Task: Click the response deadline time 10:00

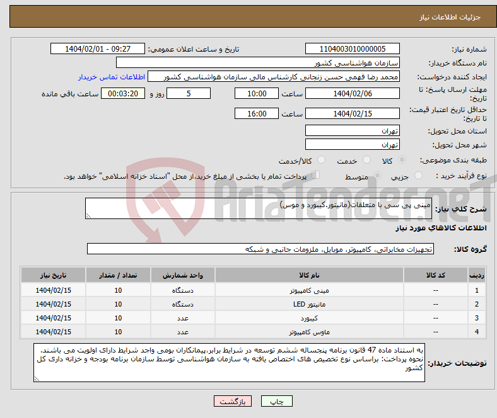Action: (x=257, y=93)
